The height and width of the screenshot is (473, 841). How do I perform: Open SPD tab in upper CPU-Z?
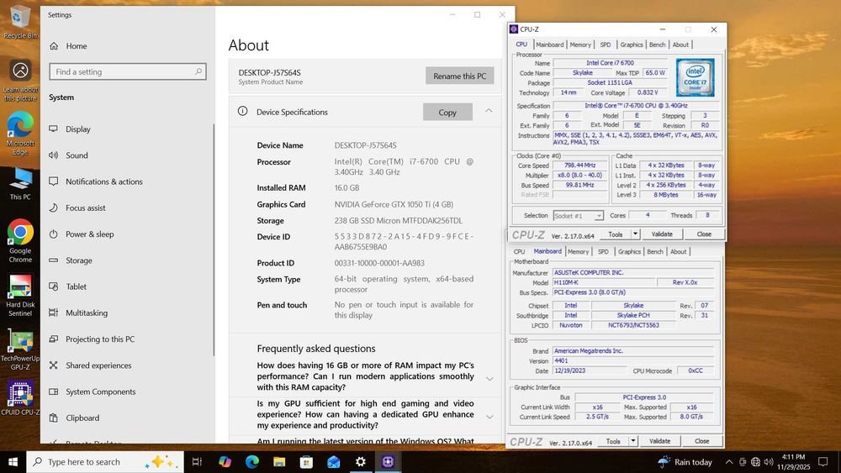pos(606,45)
